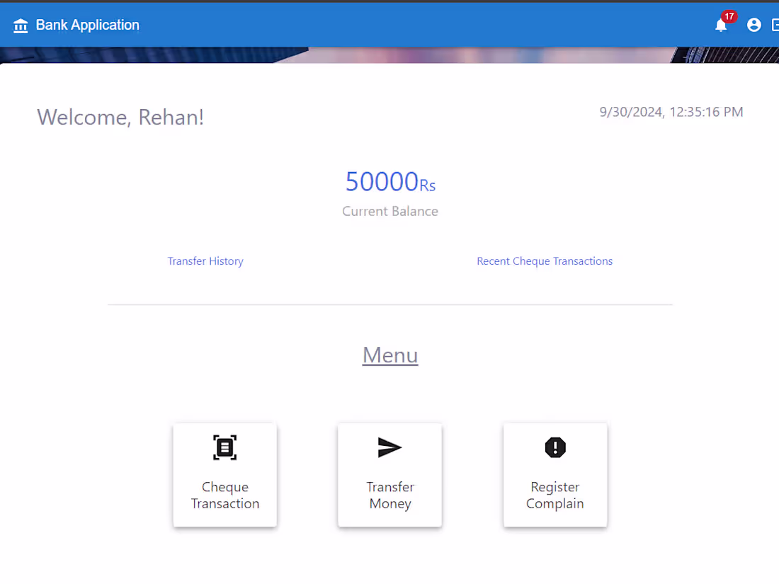
Task: Select the Cheque Transaction icon
Action: click(224, 447)
